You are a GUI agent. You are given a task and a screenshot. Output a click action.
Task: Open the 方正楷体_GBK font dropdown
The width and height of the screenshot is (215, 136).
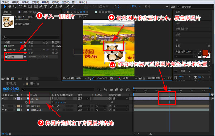[185, 52]
